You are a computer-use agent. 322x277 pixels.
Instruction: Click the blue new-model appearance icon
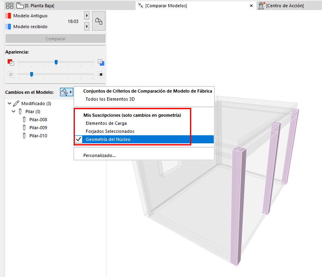[101, 62]
